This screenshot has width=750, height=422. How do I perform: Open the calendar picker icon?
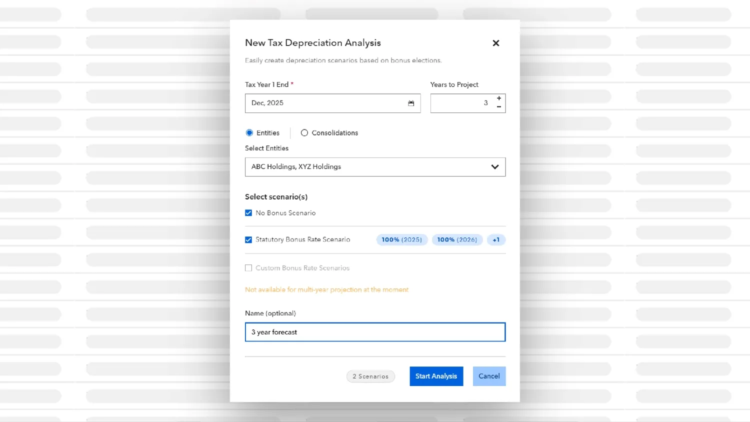(x=411, y=103)
